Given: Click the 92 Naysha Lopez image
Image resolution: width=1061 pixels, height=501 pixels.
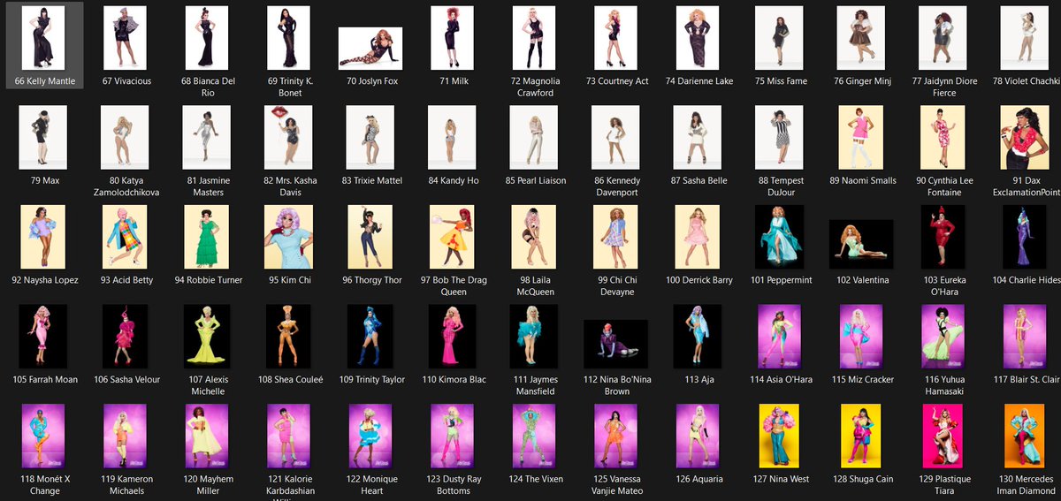Looking at the screenshot, I should coord(43,237).
